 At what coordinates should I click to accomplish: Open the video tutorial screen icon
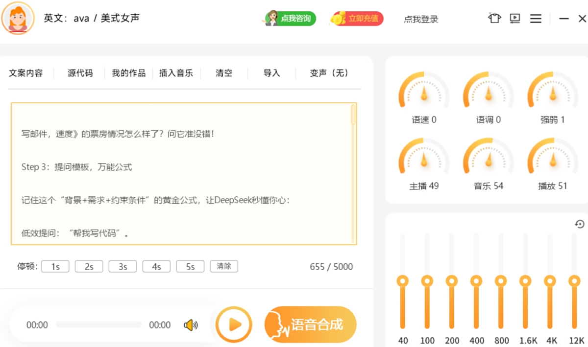514,19
